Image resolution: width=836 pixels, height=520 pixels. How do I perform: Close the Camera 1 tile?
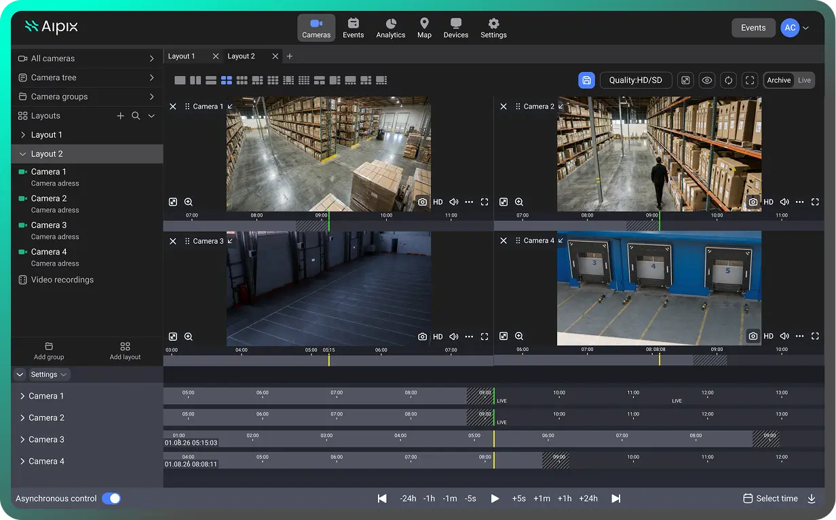[x=172, y=107]
